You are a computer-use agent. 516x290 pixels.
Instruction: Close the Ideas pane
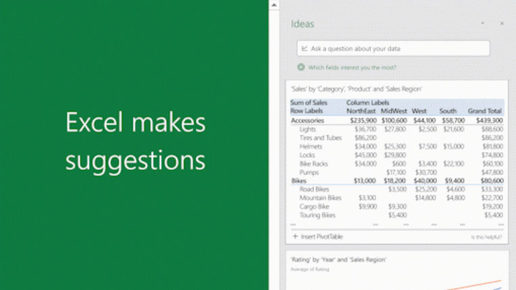pos(502,24)
